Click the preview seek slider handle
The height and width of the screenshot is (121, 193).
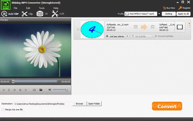coord(13,82)
